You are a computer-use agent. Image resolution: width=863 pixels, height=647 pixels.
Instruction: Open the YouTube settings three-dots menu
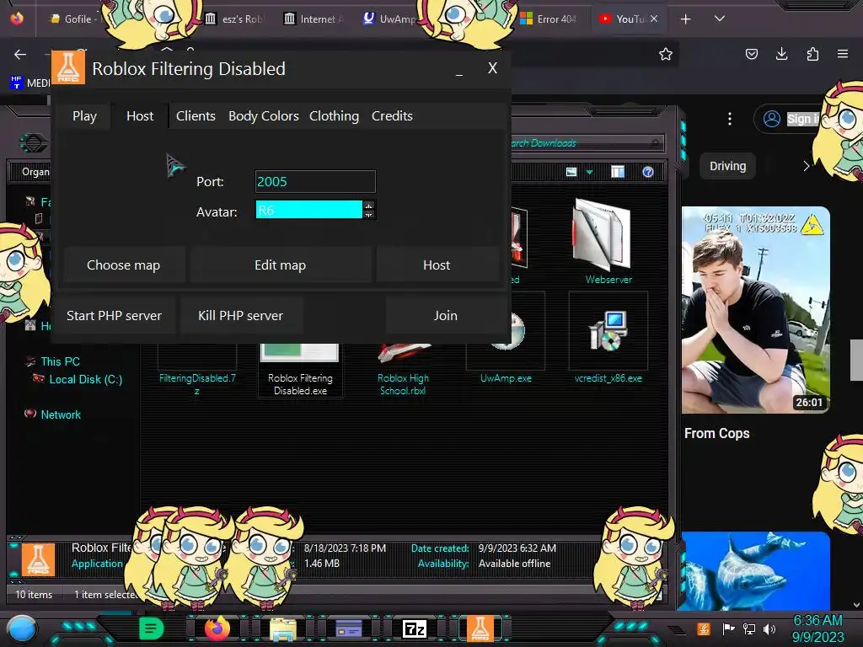[x=730, y=119]
